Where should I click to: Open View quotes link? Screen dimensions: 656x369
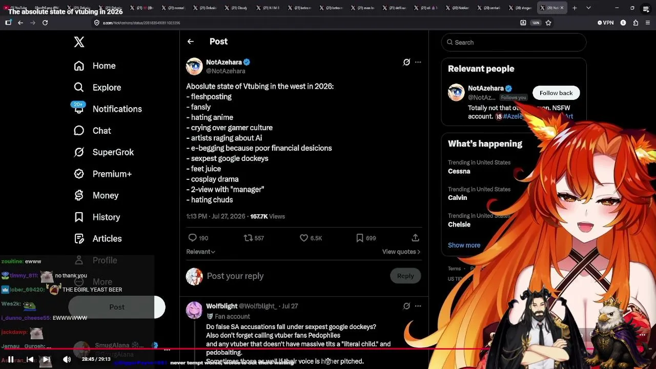[x=401, y=252]
